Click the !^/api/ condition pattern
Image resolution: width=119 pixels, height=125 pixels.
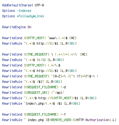[57, 93]
